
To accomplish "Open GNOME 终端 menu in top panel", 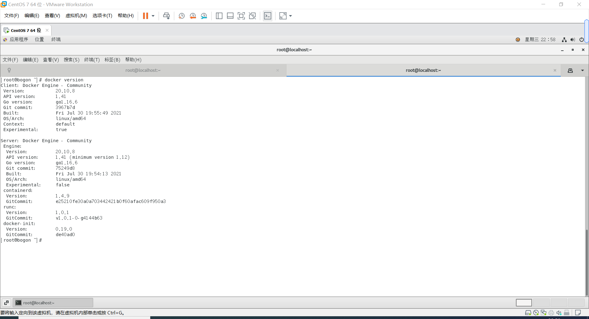I will (56, 39).
